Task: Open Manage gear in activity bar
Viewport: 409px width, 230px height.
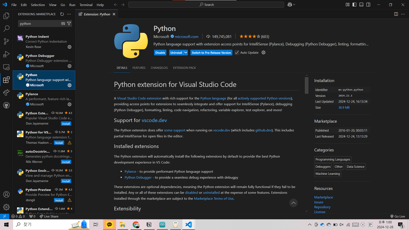Action: [6, 207]
